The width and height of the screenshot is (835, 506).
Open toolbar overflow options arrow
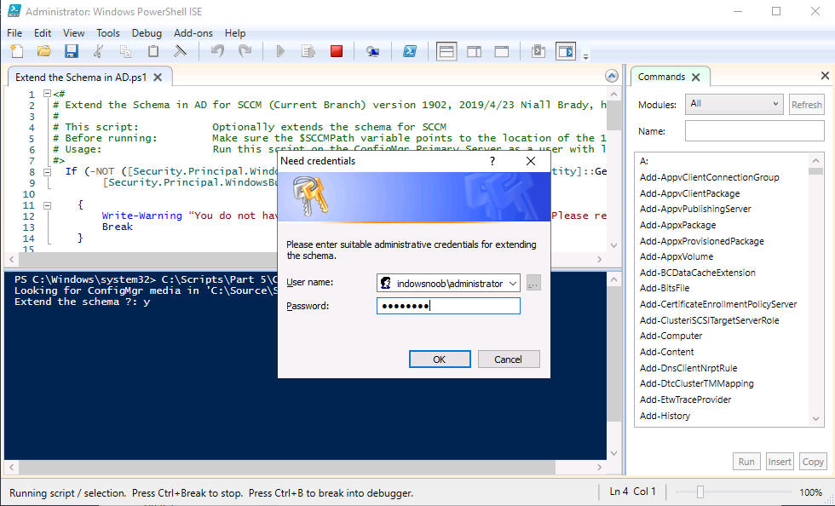click(585, 56)
